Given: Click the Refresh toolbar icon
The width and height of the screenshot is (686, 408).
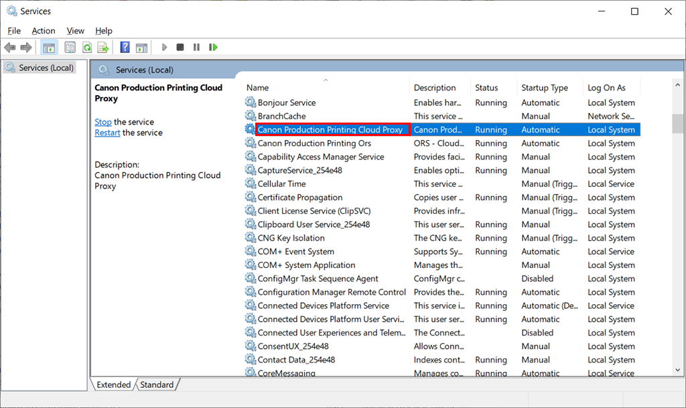Looking at the screenshot, I should [87, 48].
